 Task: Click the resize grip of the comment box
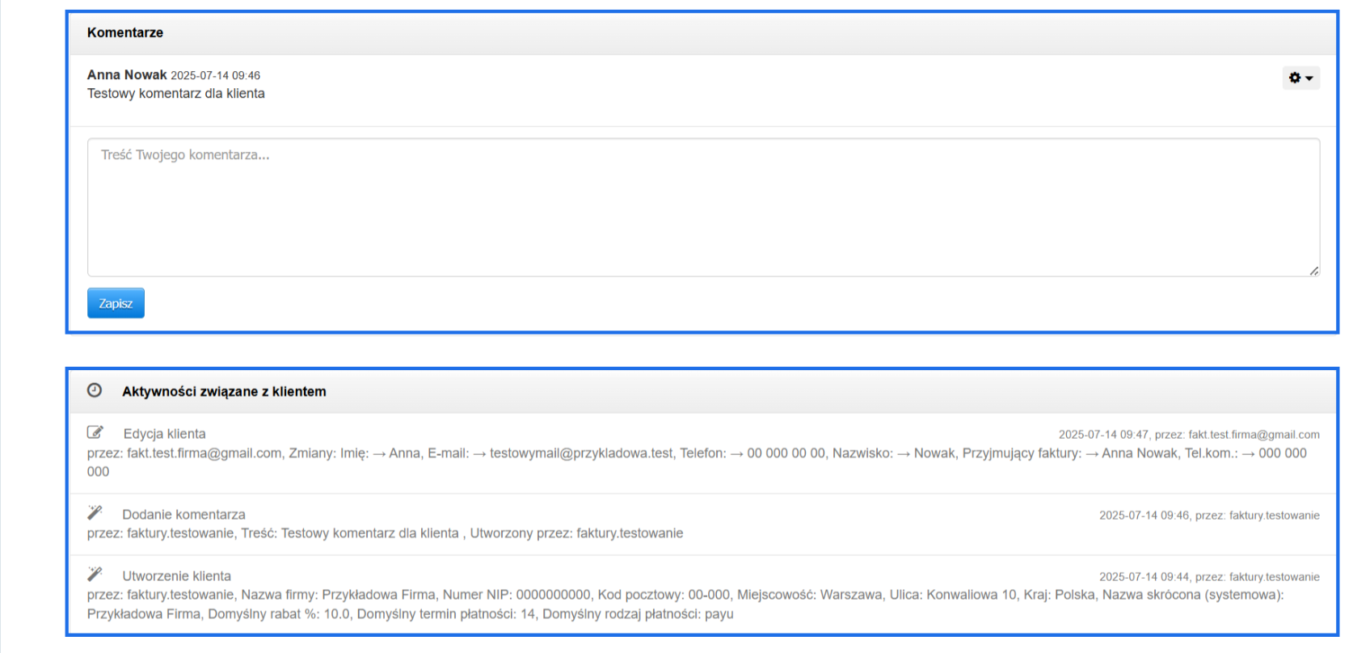tap(1314, 272)
